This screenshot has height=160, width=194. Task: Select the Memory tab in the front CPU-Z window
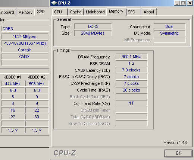click(116, 12)
